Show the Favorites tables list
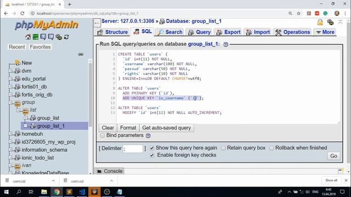Screen dimensions: 351x197 pyautogui.click(x=40, y=47)
